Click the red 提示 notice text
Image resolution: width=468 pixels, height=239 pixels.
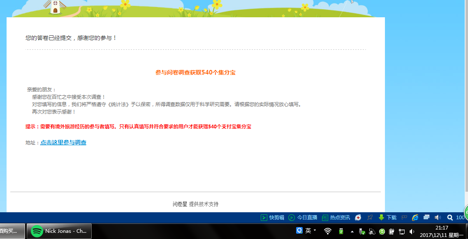(x=138, y=127)
